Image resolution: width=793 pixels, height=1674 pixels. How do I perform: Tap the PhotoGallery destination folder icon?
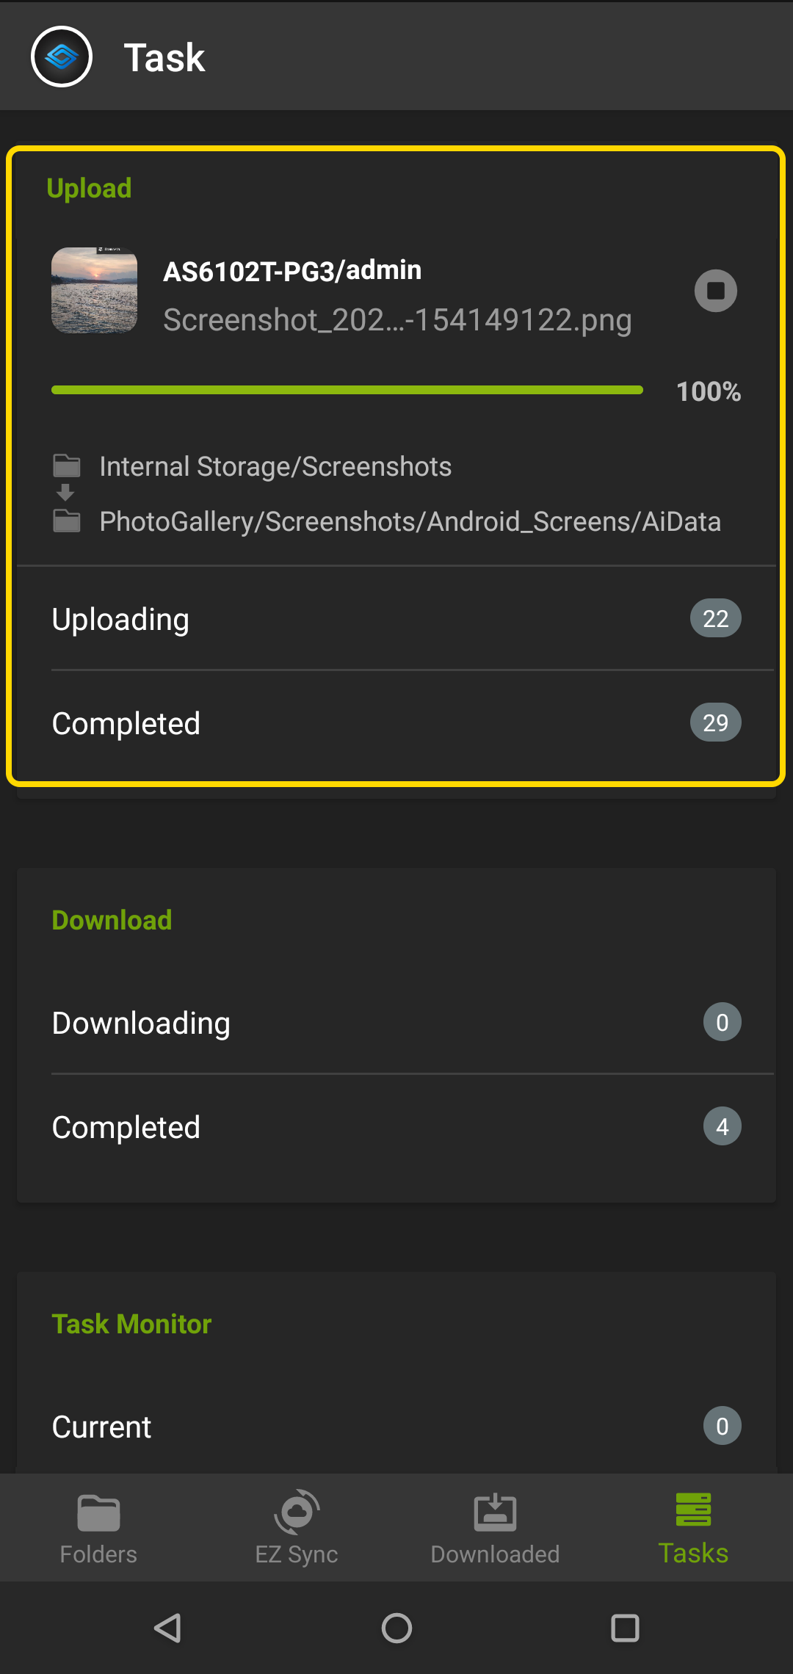click(x=67, y=521)
